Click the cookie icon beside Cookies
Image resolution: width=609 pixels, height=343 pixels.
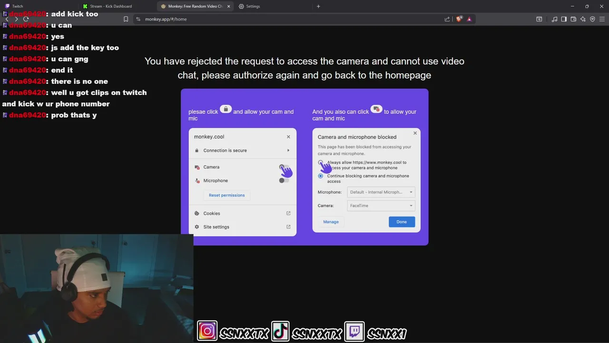197,213
